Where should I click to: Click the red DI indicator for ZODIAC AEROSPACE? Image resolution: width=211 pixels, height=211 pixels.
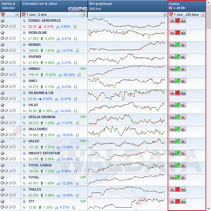178,21
